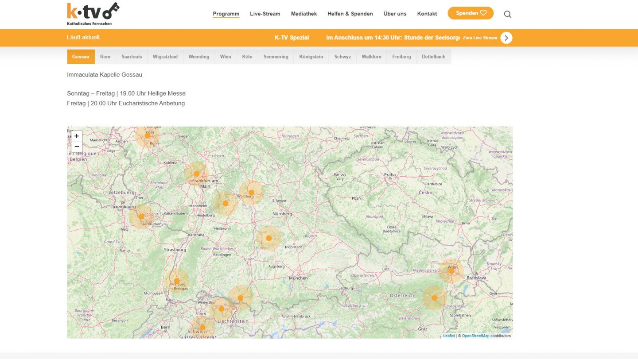Select the Saarlouis tab
Viewport: 638px width, 359px height.
coord(132,57)
